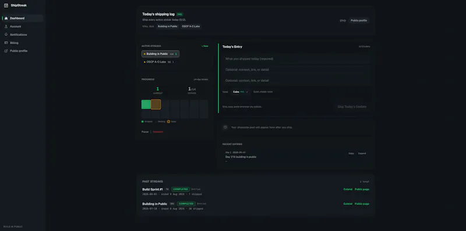Expand the Day 1 recent entry
The width and height of the screenshot is (466, 231).
click(x=362, y=153)
